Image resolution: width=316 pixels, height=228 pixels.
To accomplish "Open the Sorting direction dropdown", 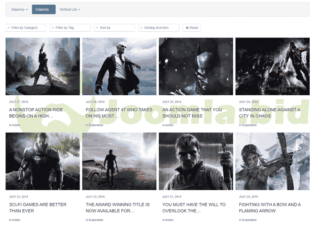I will [159, 28].
